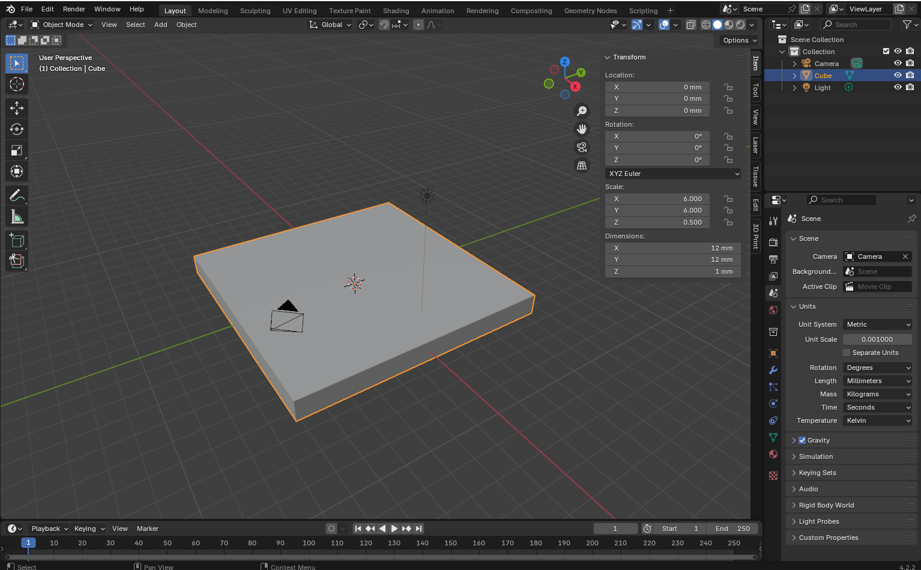Image resolution: width=921 pixels, height=570 pixels.
Task: Click the Unit Scale value field
Action: click(x=877, y=339)
